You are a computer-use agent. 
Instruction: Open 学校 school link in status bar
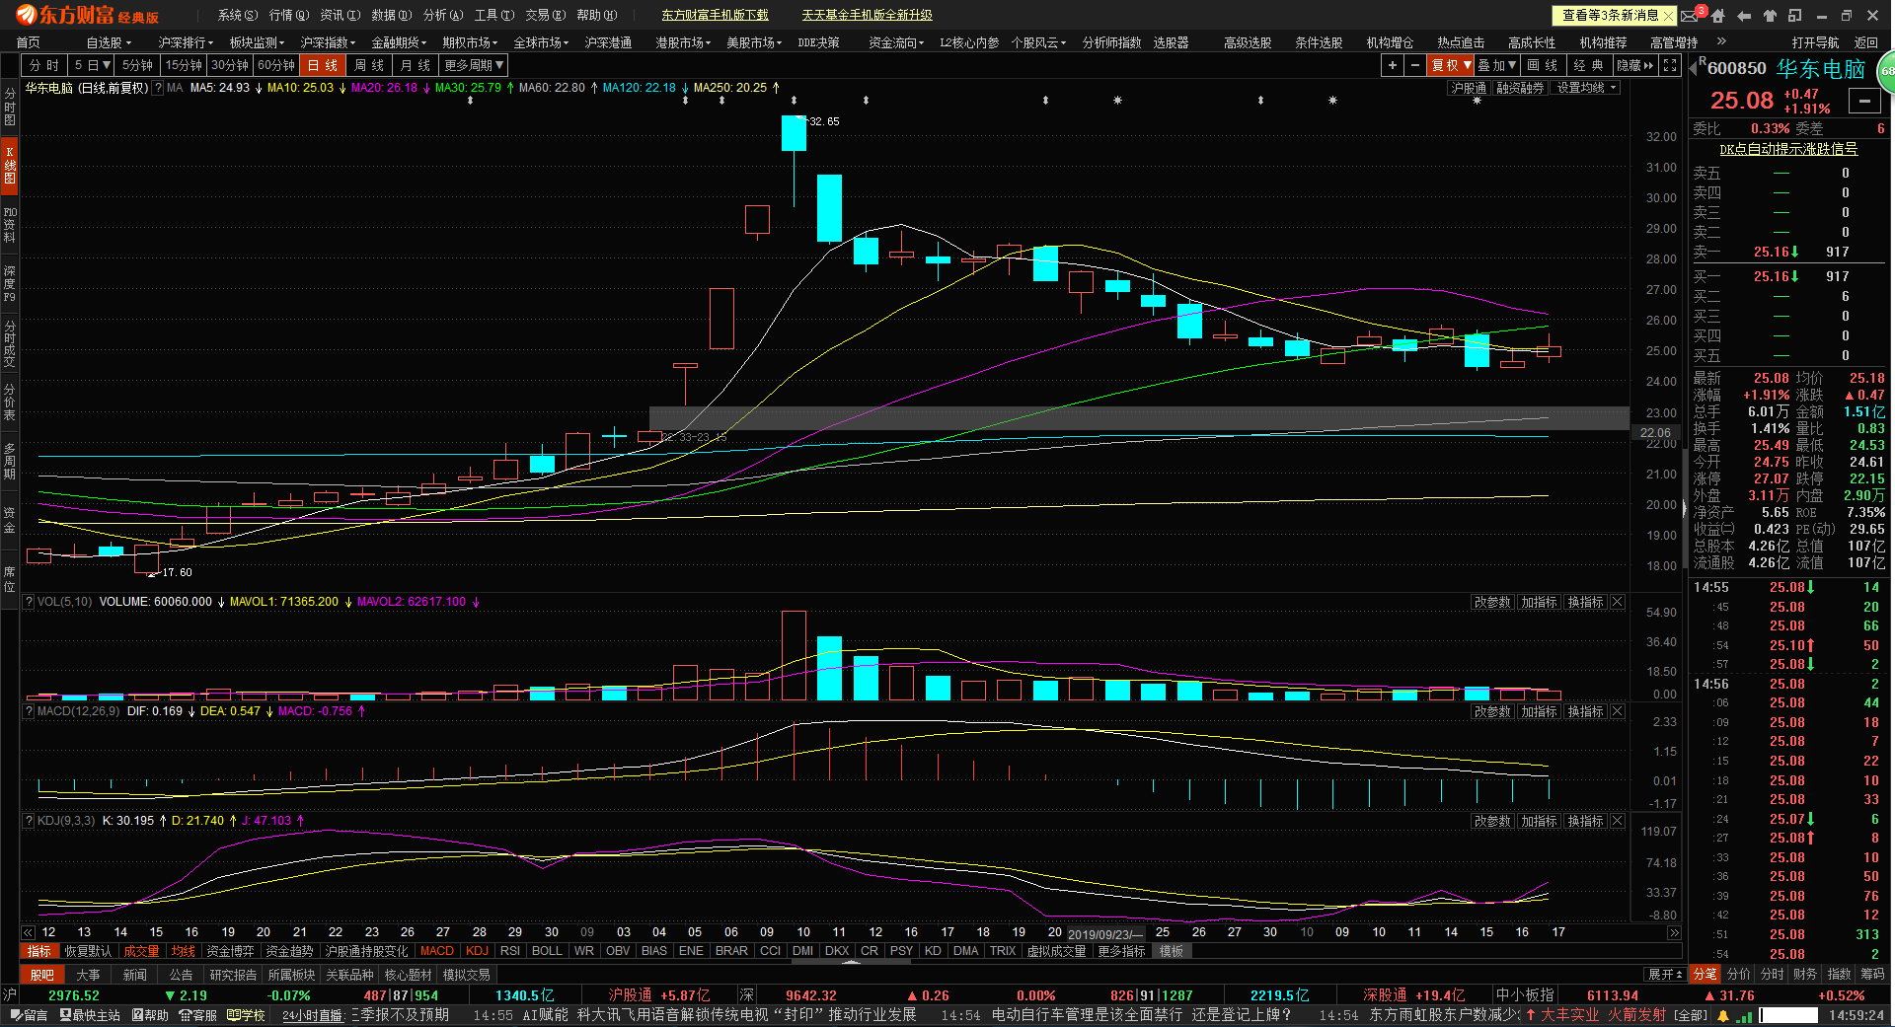246,1015
